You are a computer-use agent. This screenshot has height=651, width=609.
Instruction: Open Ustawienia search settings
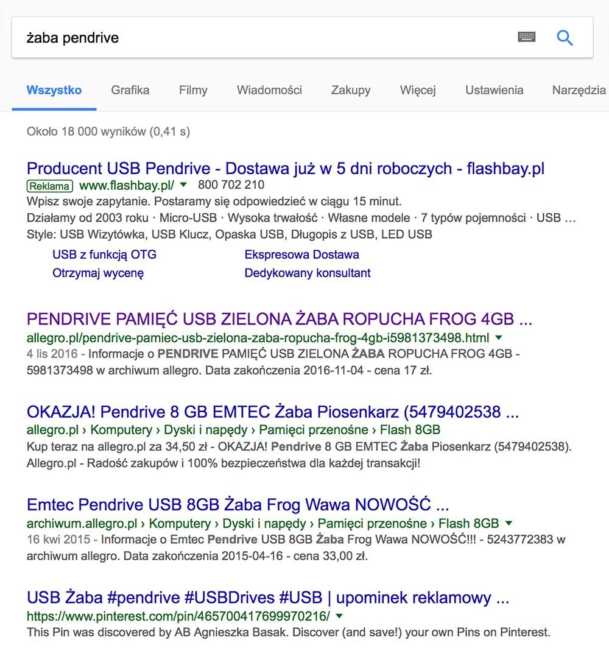coord(494,90)
